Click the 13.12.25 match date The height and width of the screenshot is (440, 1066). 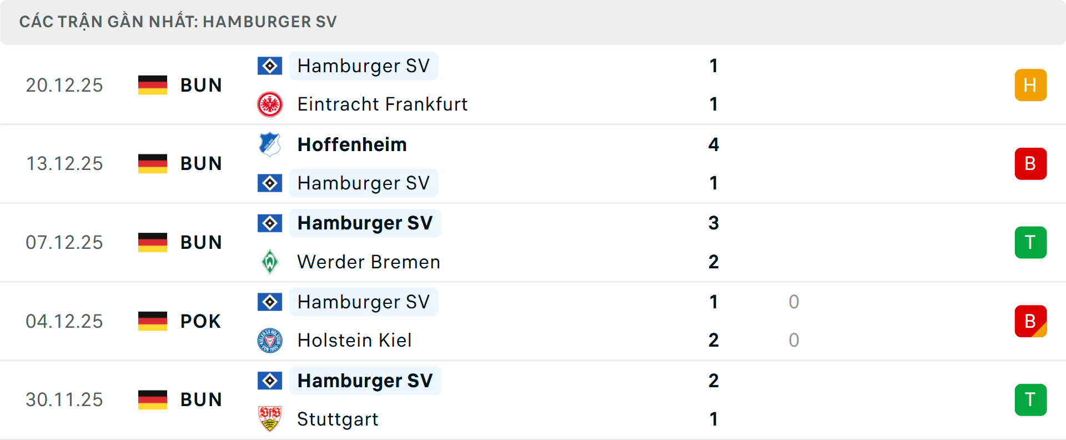tap(64, 164)
